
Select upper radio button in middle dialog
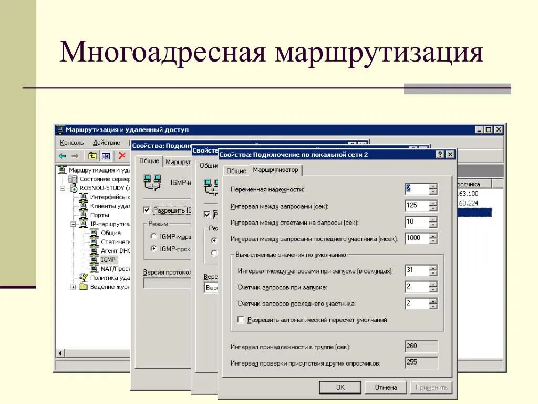point(214,240)
